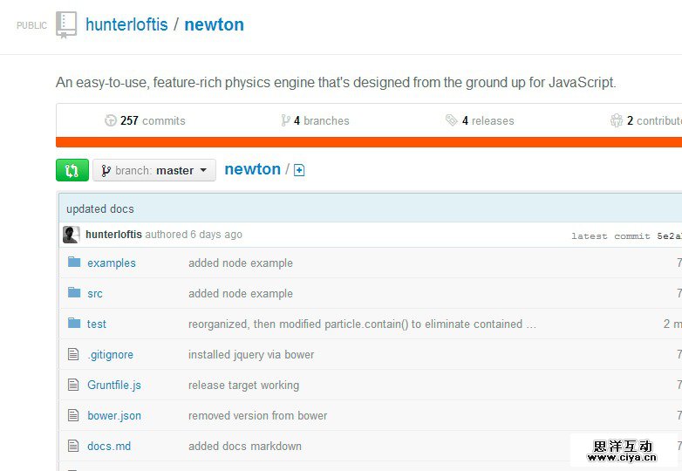This screenshot has height=471, width=682.
Task: Open 'added node example' commit for examples
Action: pyautogui.click(x=241, y=263)
